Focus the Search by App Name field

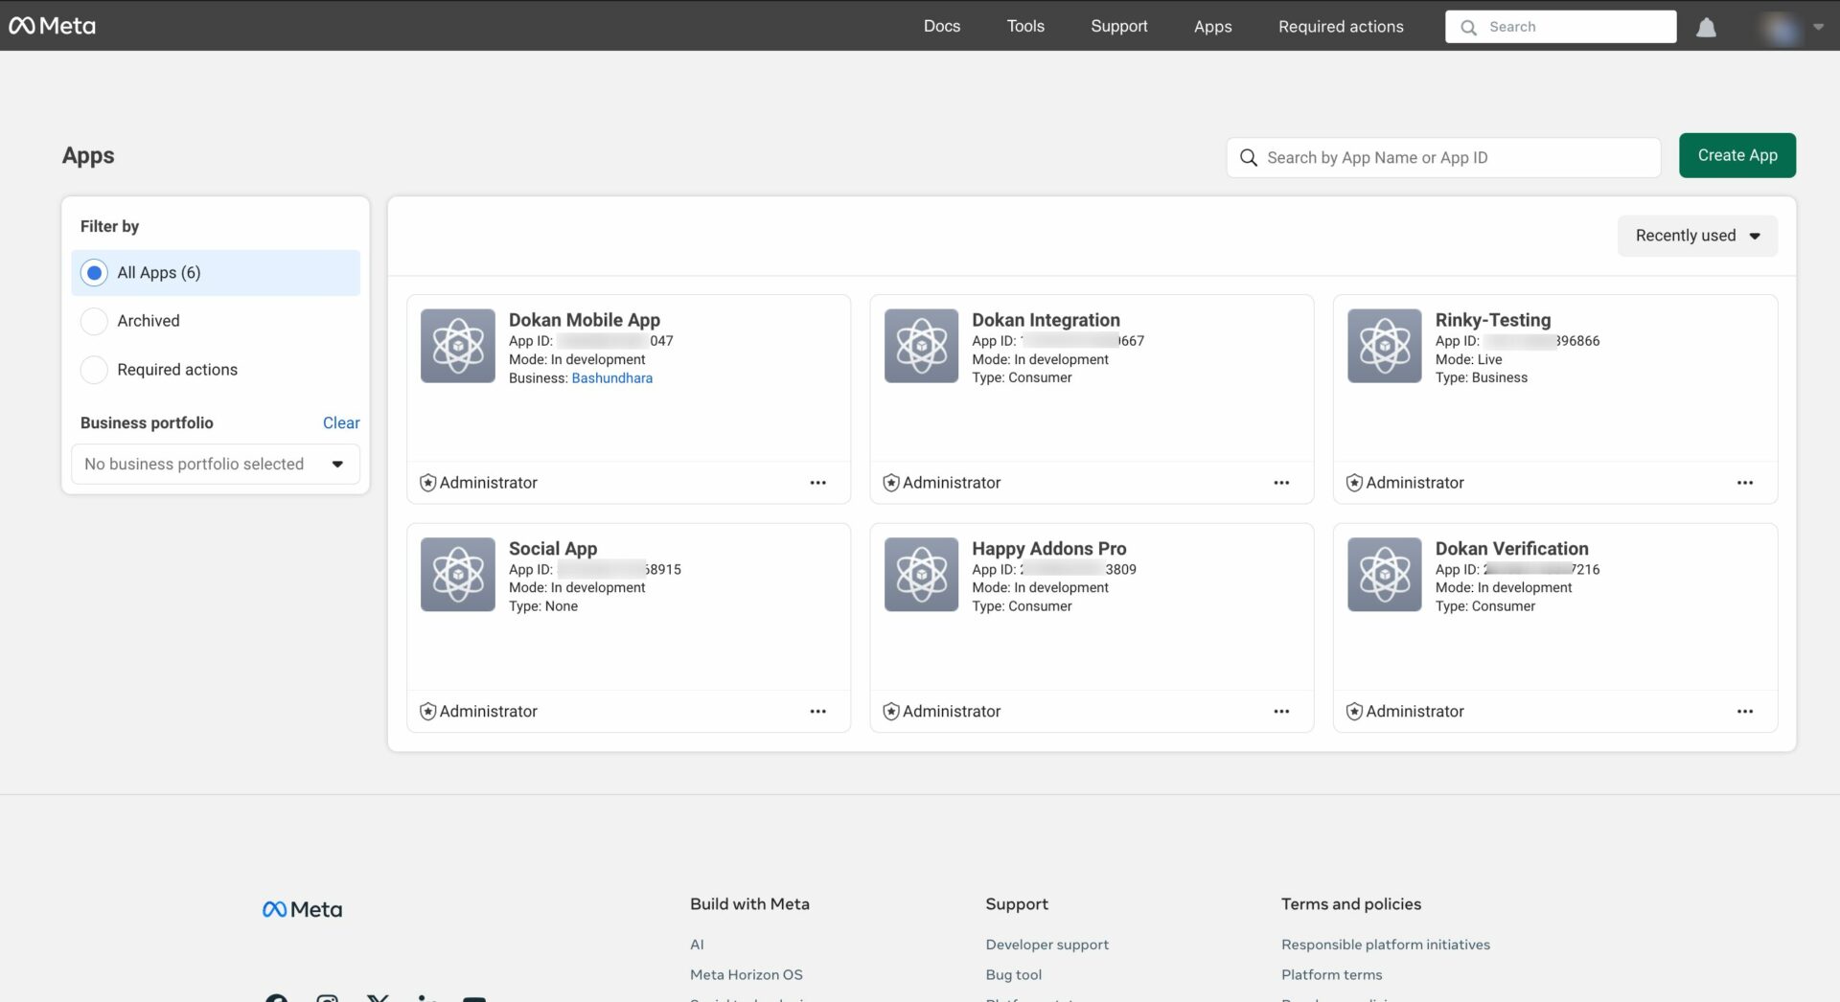(x=1443, y=158)
